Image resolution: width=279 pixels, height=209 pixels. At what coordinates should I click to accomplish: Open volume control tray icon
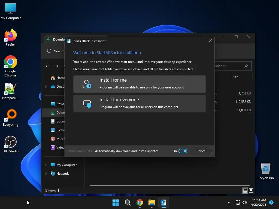[244, 202]
